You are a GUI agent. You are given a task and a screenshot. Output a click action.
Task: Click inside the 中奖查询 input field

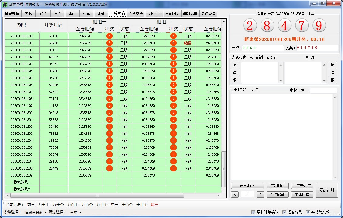(323, 91)
